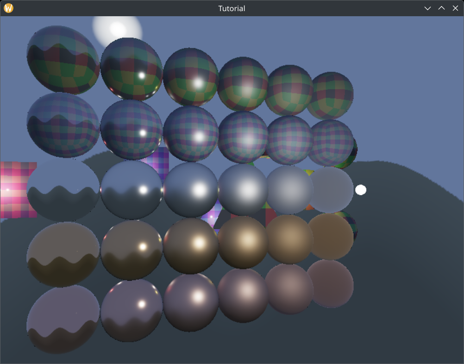Select the mirror-like blue-gray sphere
464x364 pixels.
[131, 190]
